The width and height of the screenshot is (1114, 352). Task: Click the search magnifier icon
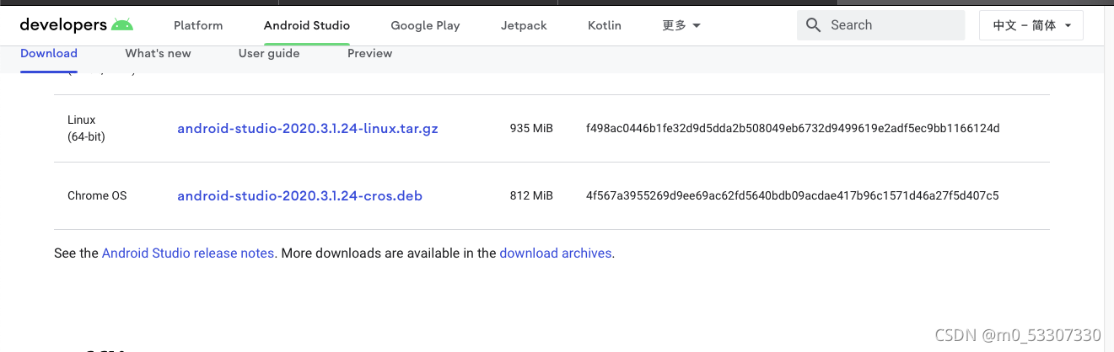[813, 25]
